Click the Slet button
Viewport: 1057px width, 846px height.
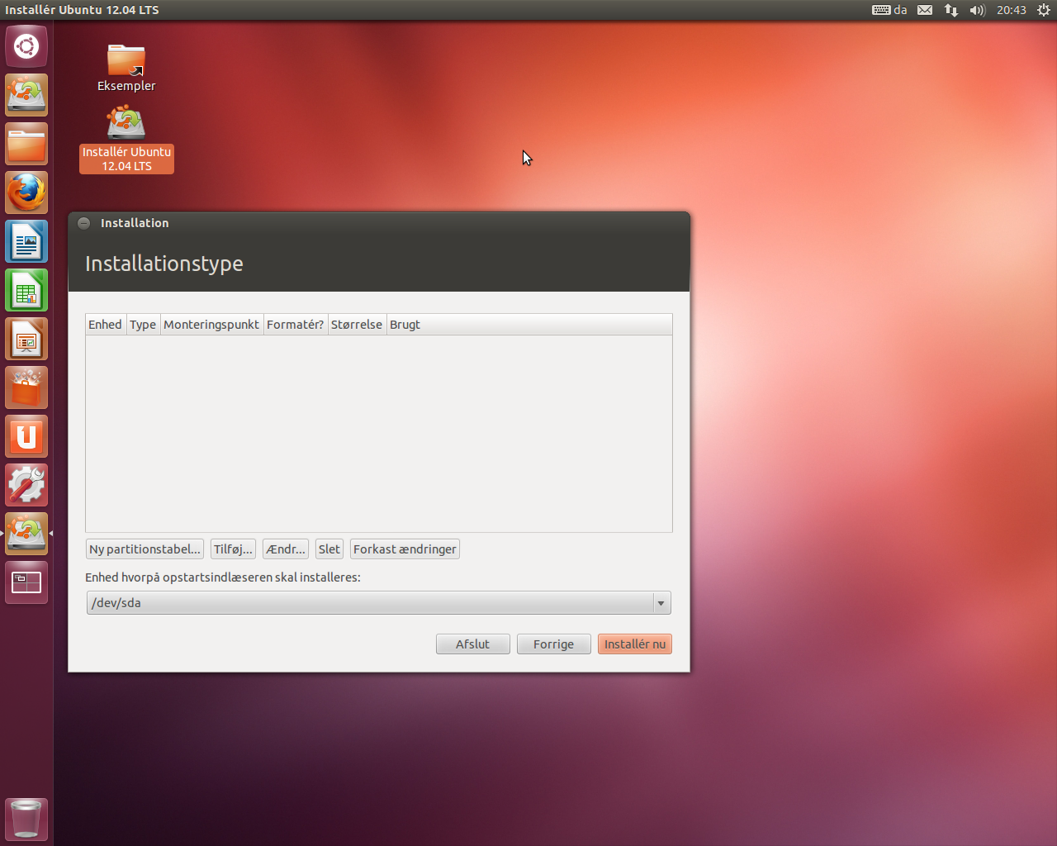(329, 549)
